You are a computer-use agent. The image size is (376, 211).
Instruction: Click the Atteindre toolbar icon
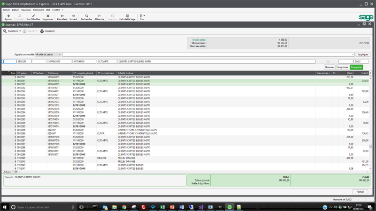(99, 17)
